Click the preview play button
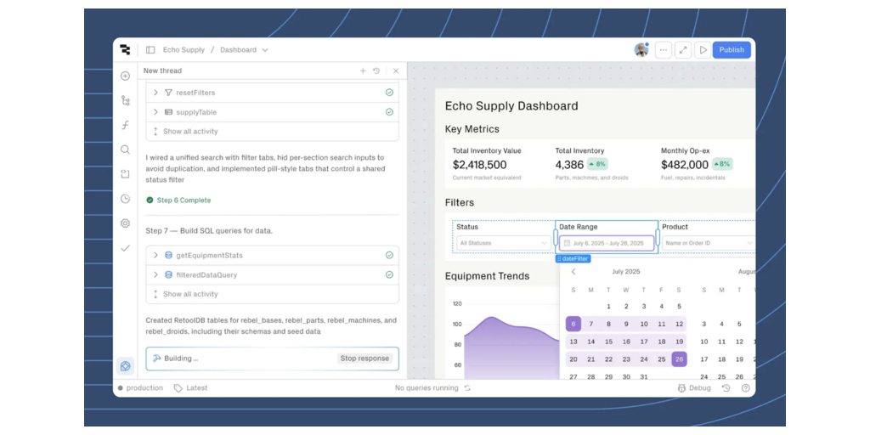The height and width of the screenshot is (435, 870). (703, 50)
